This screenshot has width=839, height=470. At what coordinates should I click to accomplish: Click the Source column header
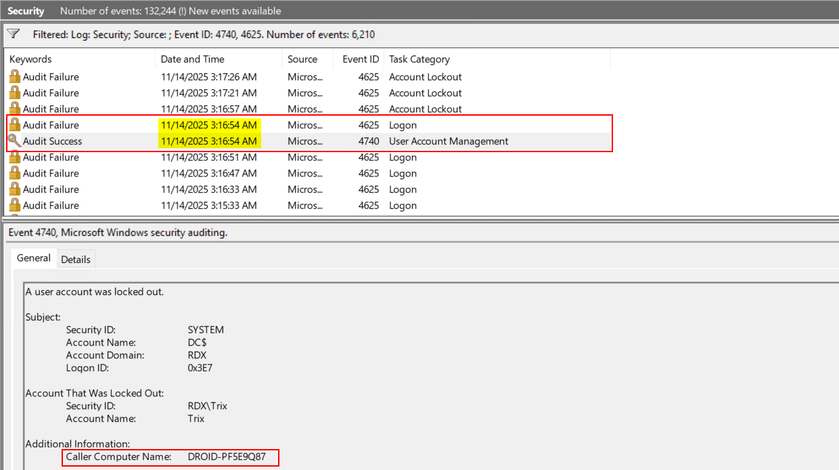coord(302,60)
